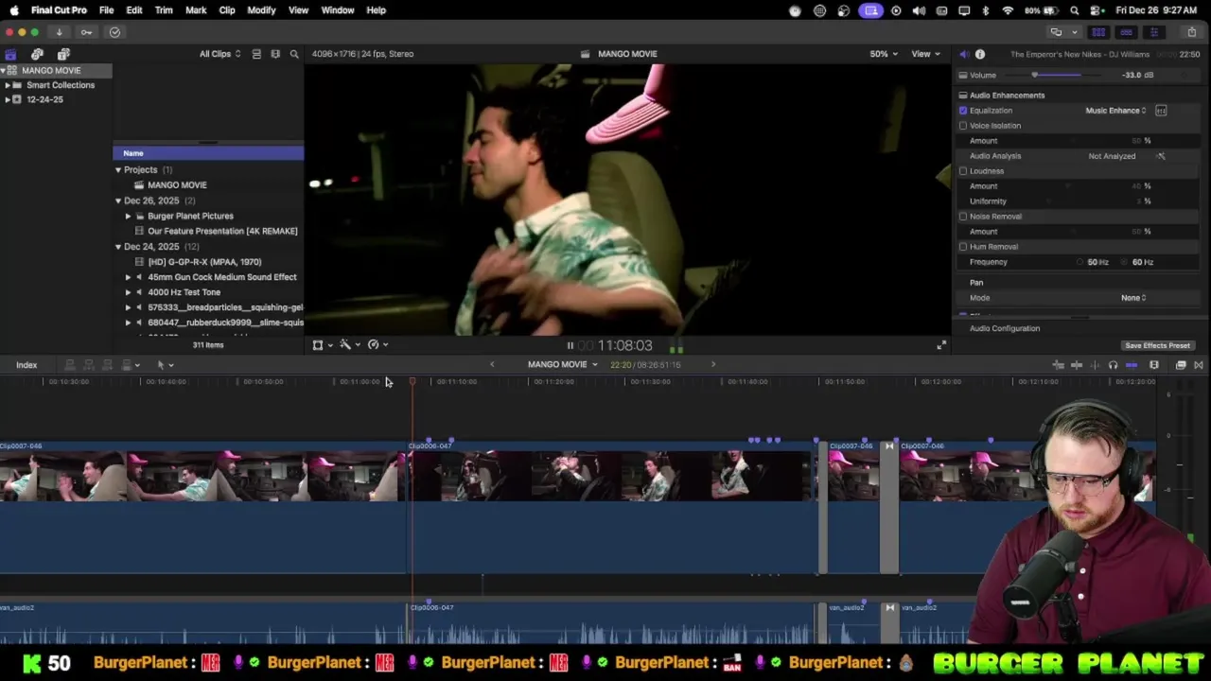Open the select tool dropdown arrow
This screenshot has width=1211, height=681.
(171, 365)
